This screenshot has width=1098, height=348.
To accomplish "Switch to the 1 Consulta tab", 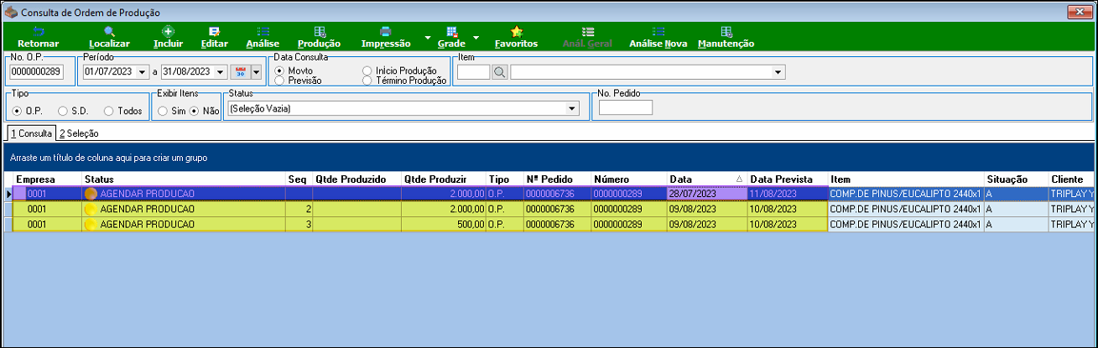I will [30, 133].
